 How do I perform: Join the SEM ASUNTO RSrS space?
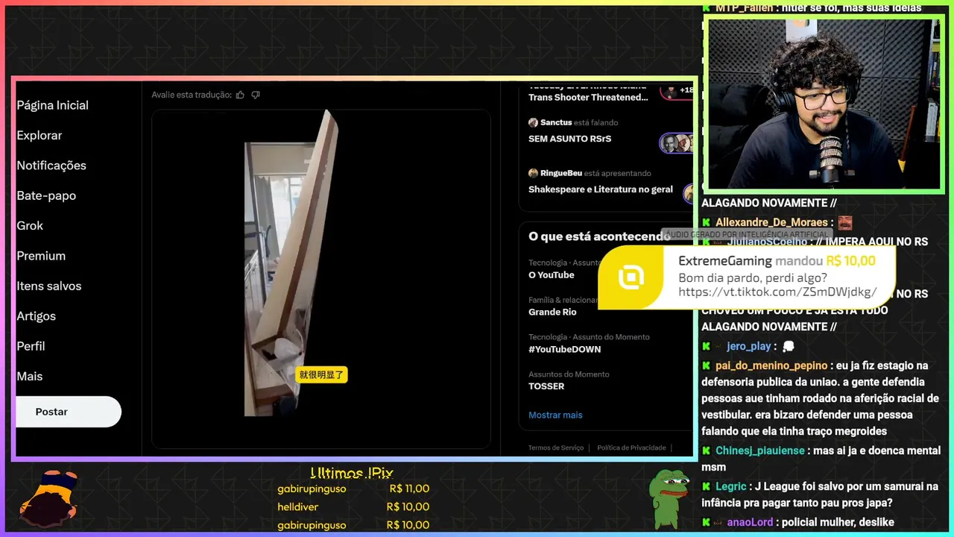coord(570,139)
